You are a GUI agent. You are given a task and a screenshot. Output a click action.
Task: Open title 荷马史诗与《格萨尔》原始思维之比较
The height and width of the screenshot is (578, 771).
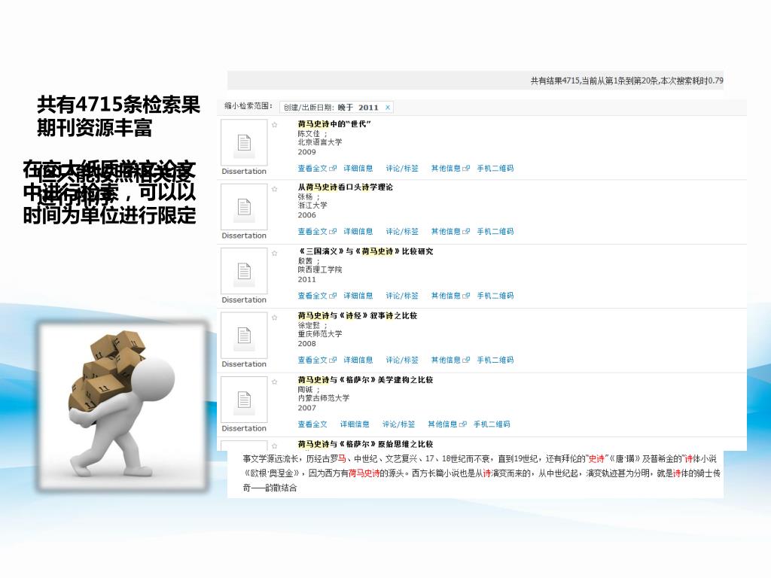tap(365, 444)
